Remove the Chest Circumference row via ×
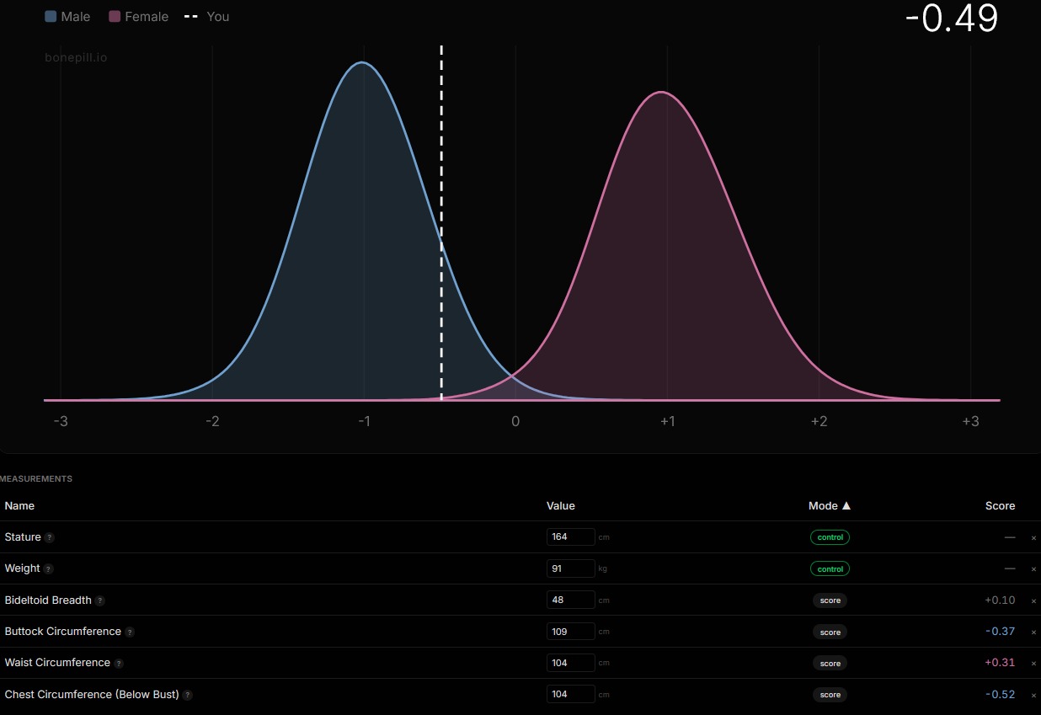Screen dimensions: 1041x715 1033,695
